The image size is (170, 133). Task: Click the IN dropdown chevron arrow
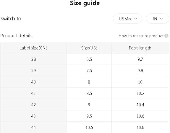(x=161, y=19)
